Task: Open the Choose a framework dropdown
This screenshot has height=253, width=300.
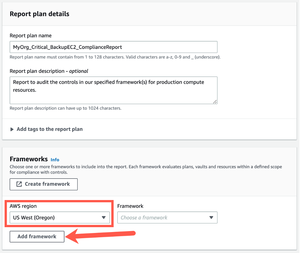Action: 167,218
